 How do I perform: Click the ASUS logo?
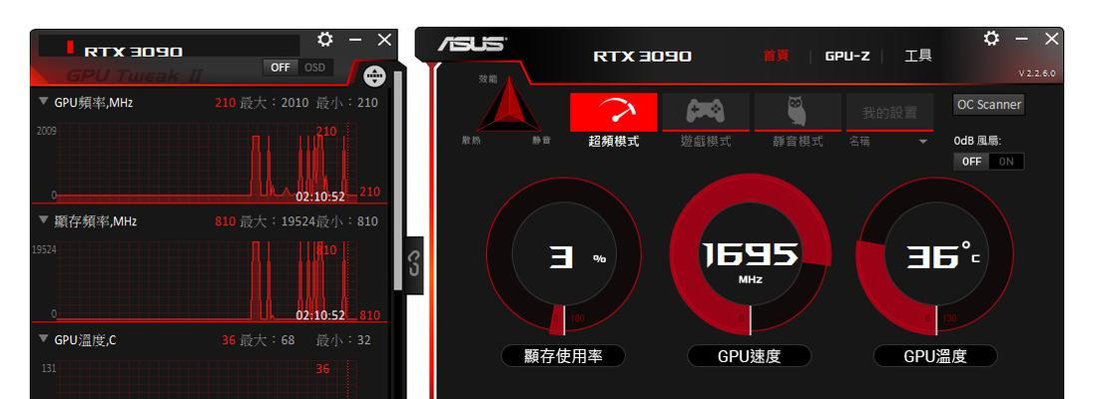pyautogui.click(x=471, y=45)
